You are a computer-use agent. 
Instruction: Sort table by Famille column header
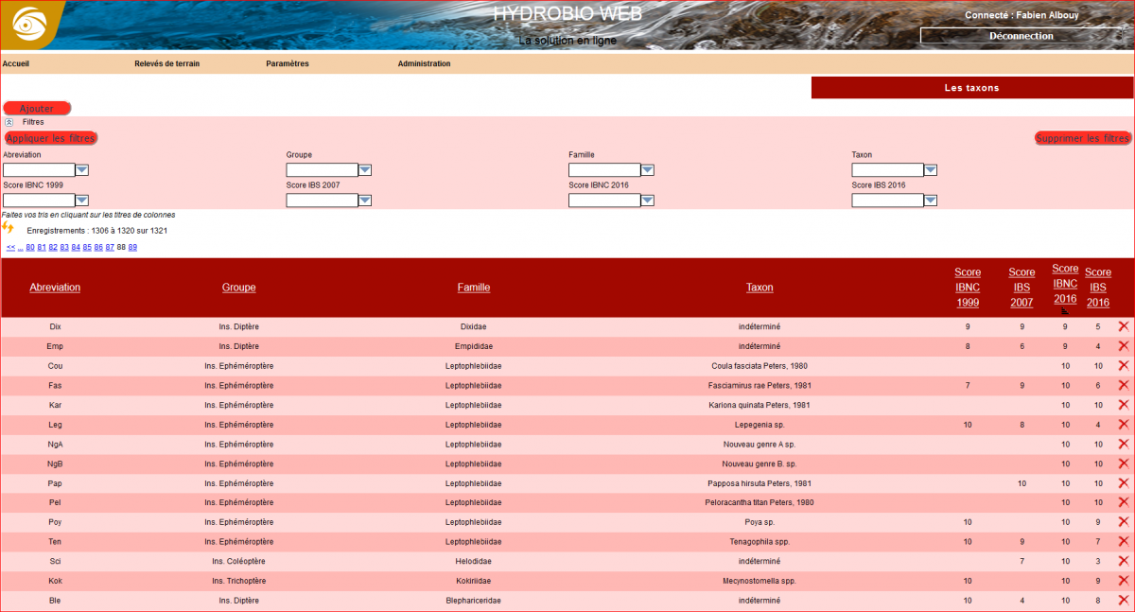tap(474, 288)
